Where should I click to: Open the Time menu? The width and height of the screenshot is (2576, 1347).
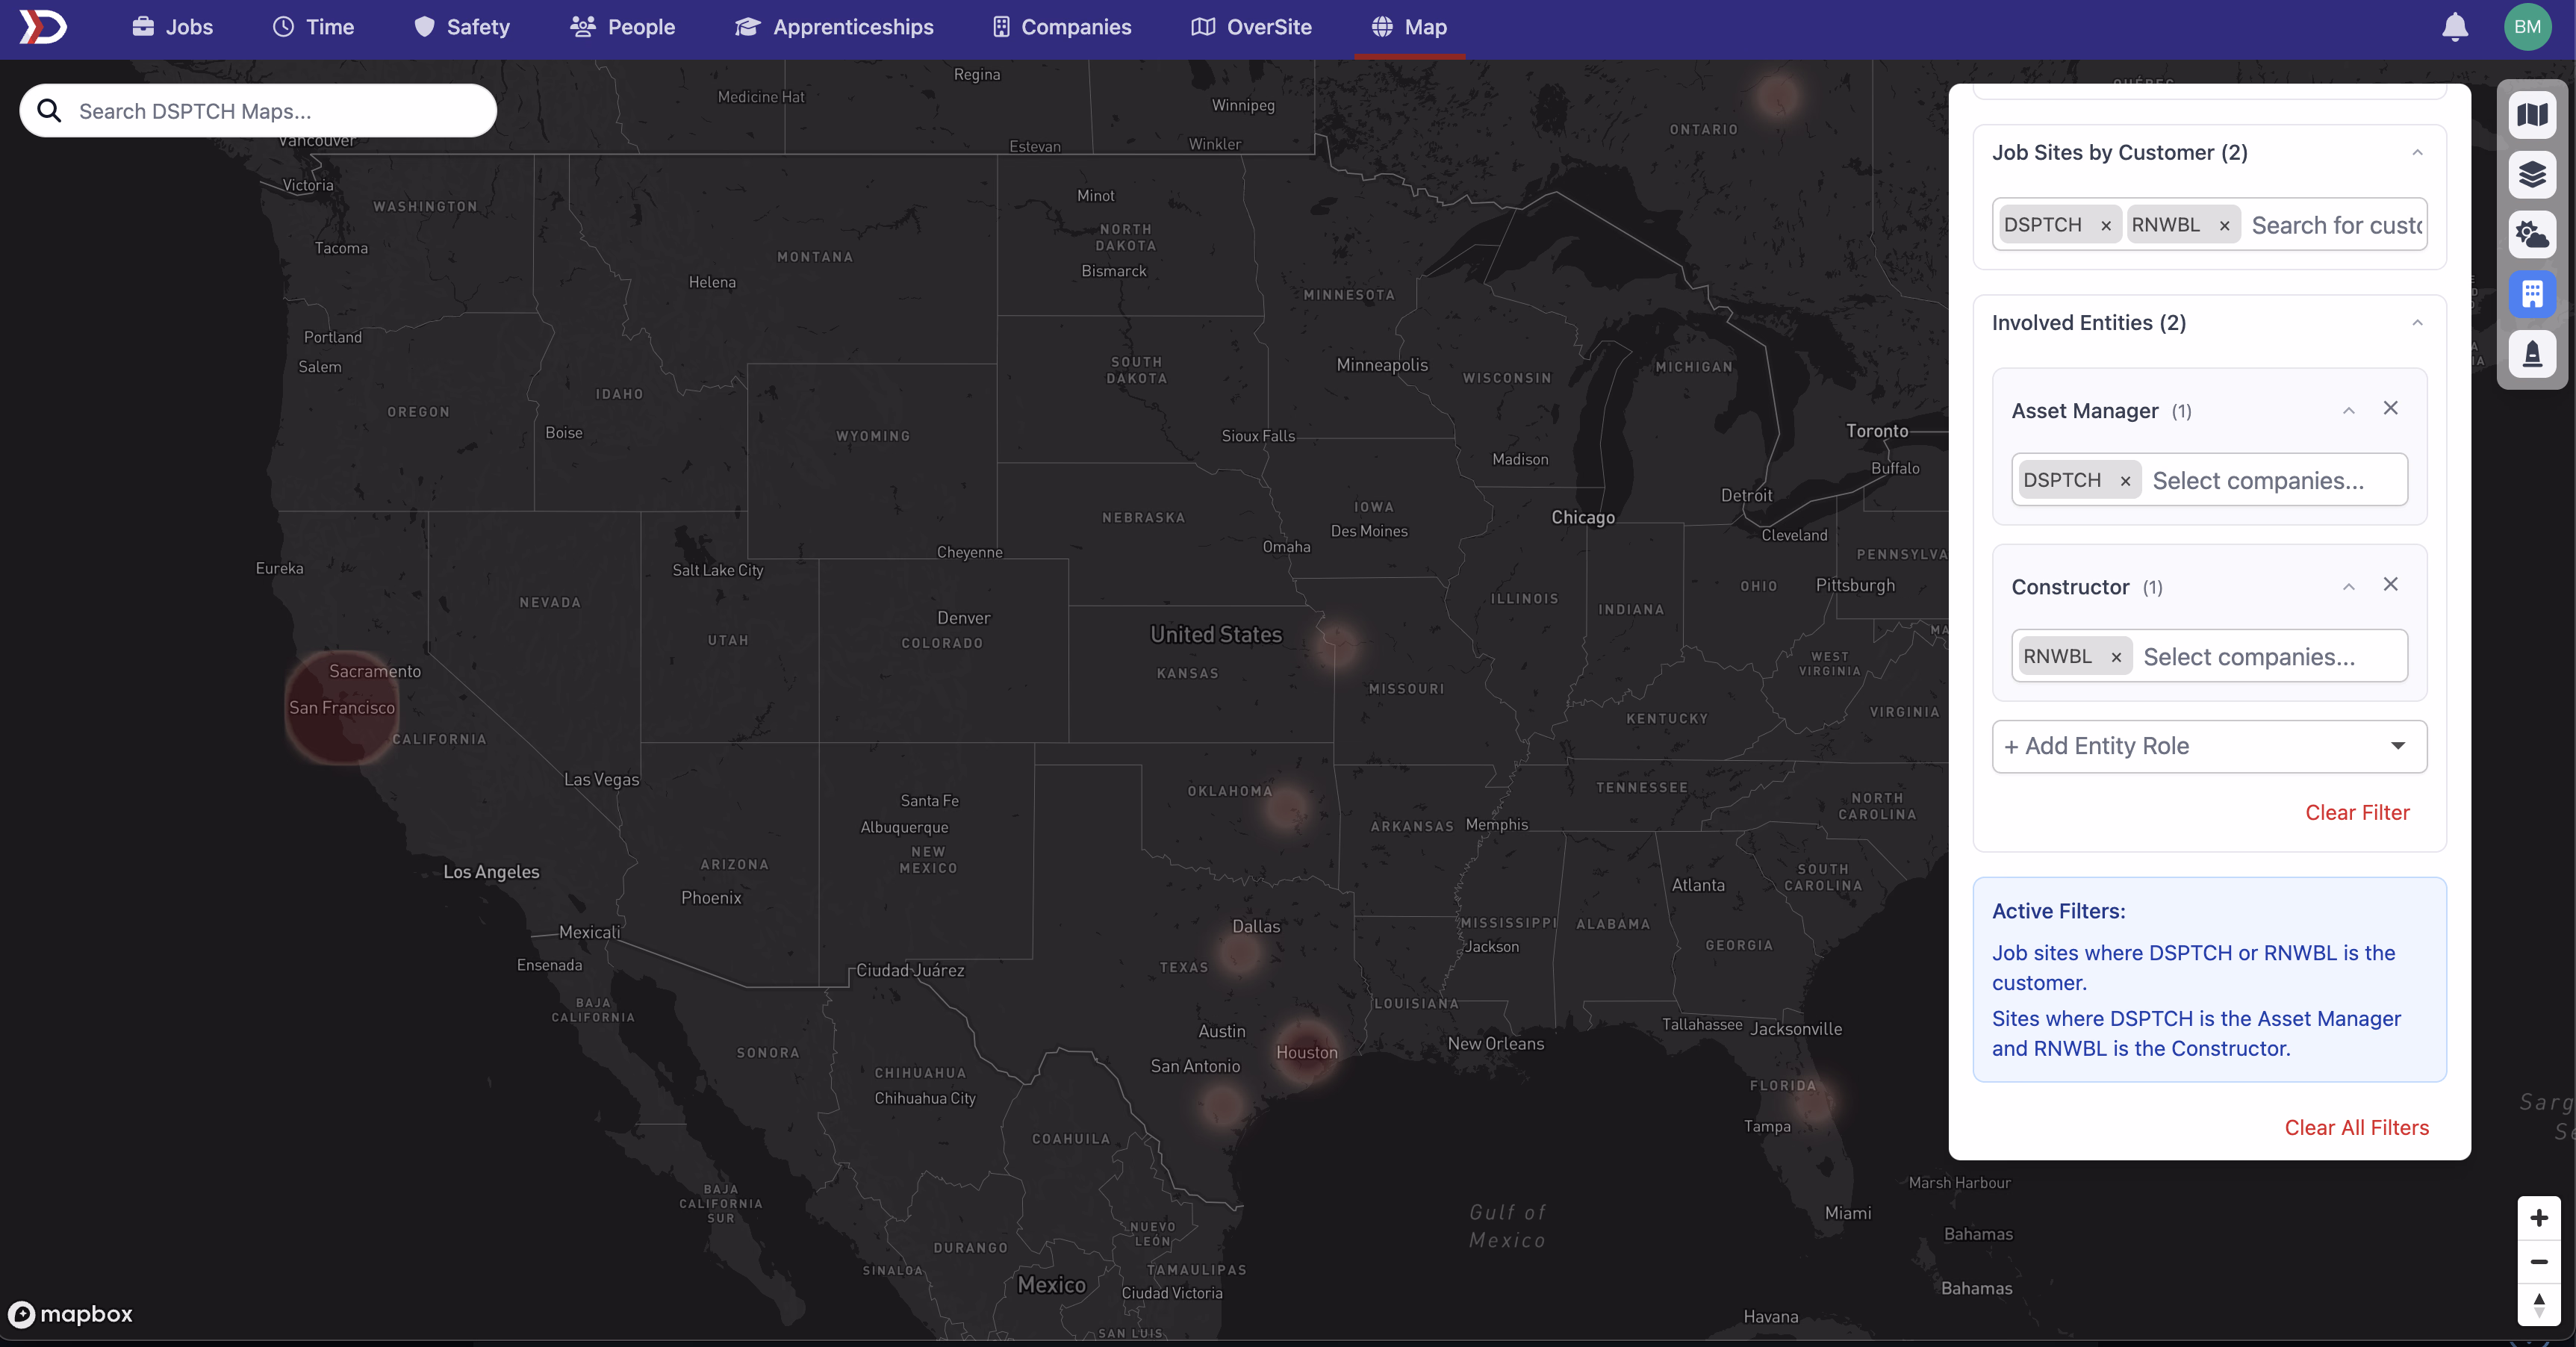click(313, 27)
